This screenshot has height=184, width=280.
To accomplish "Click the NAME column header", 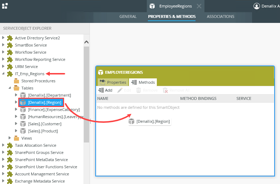I will click(x=103, y=98).
